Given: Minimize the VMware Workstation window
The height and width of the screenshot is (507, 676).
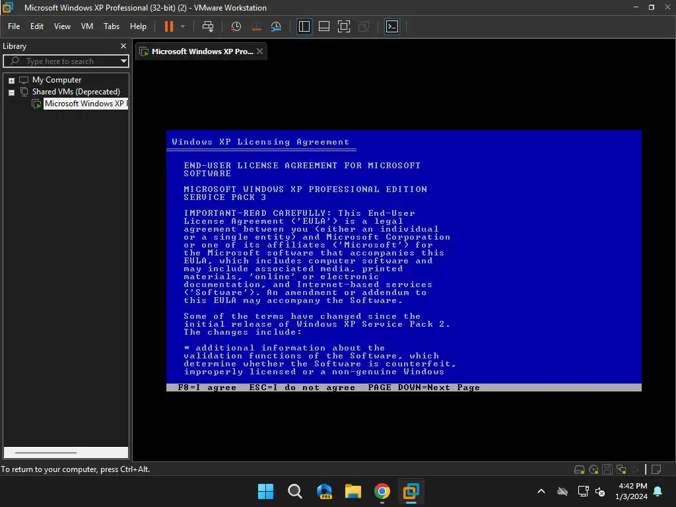Looking at the screenshot, I should click(x=636, y=7).
